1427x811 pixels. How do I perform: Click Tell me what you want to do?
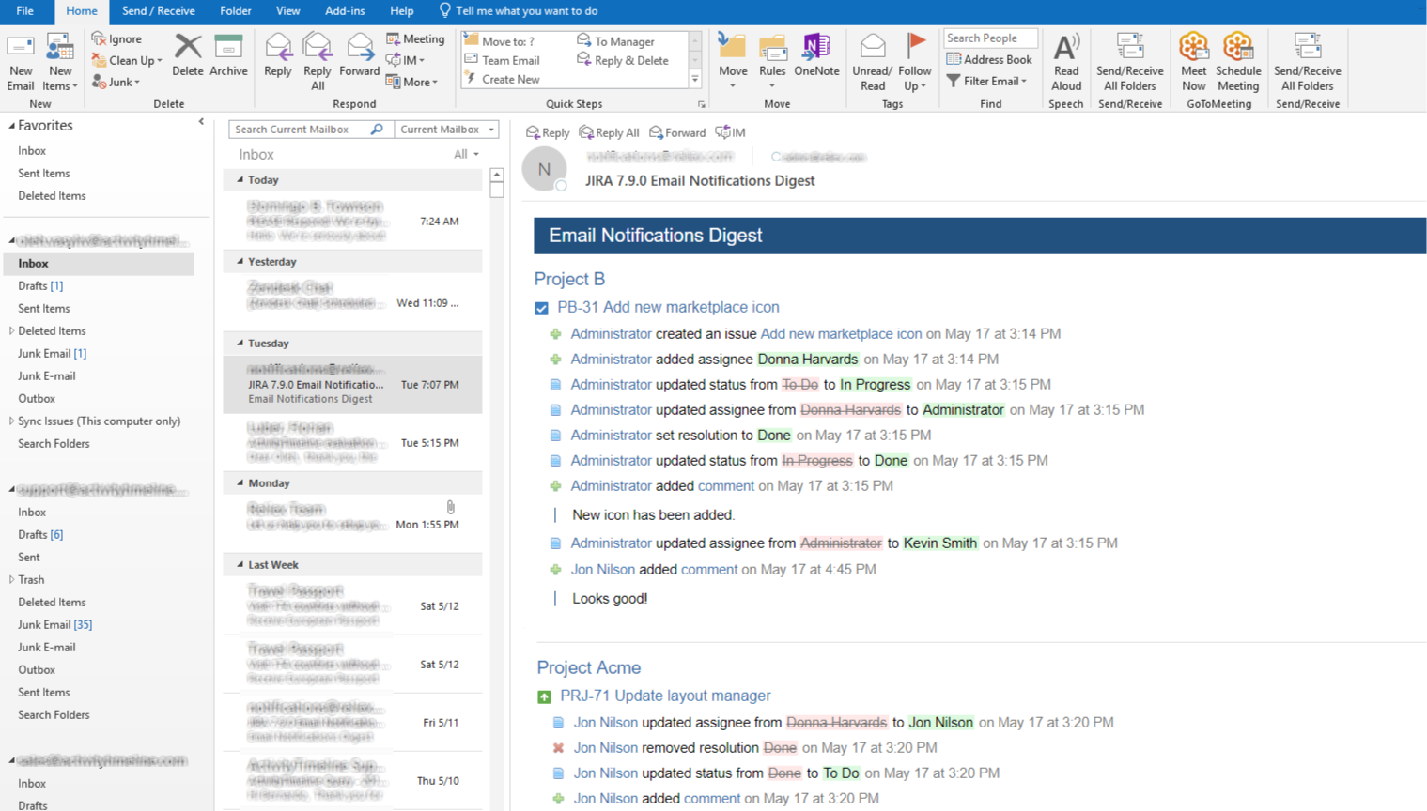pyautogui.click(x=519, y=11)
